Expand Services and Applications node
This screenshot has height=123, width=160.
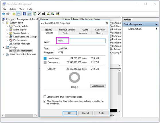3,54
